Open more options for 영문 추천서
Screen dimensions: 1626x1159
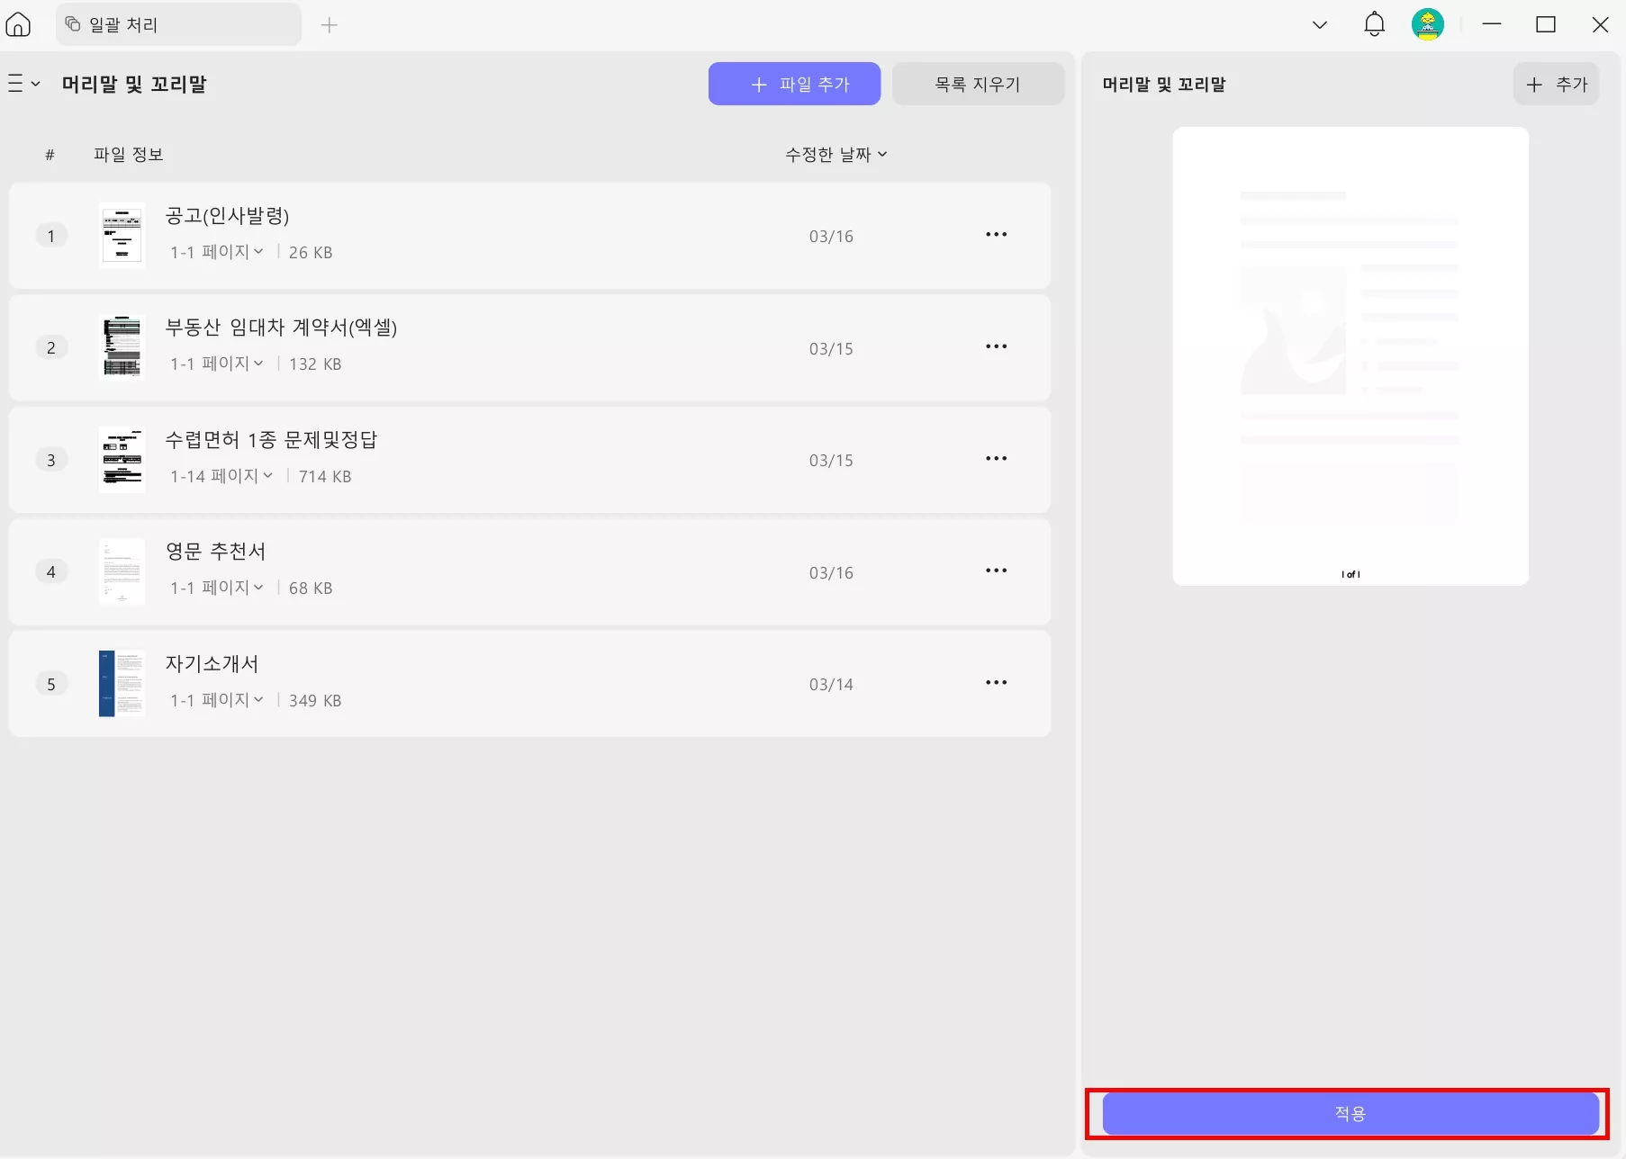(x=997, y=571)
